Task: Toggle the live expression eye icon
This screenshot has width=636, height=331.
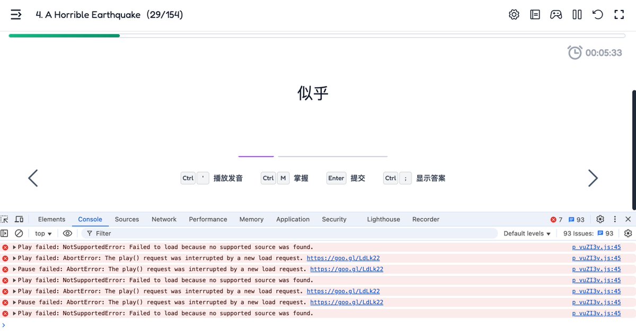Action: coord(67,233)
